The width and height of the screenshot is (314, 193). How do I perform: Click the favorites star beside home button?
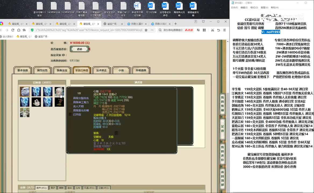[x=24, y=30]
